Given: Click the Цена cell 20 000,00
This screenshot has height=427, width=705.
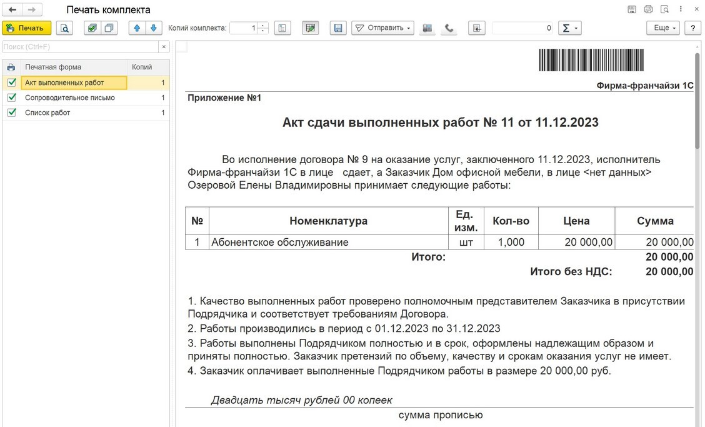Looking at the screenshot, I should 576,242.
